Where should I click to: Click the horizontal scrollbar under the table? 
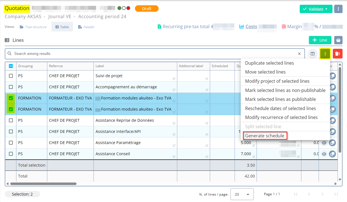click(43, 184)
